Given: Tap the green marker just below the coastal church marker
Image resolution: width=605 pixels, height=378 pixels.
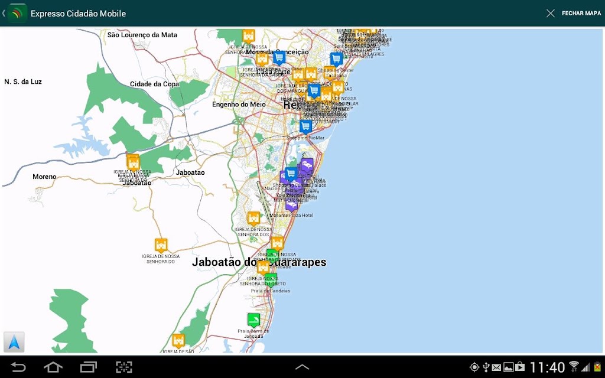Looking at the screenshot, I should tap(272, 255).
